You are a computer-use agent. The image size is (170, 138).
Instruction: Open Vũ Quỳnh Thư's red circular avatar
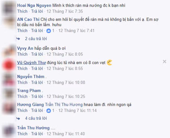(x=9, y=65)
